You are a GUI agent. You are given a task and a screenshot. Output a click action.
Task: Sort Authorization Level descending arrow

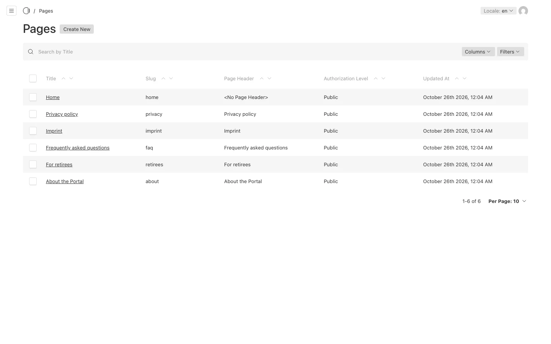[x=383, y=78]
